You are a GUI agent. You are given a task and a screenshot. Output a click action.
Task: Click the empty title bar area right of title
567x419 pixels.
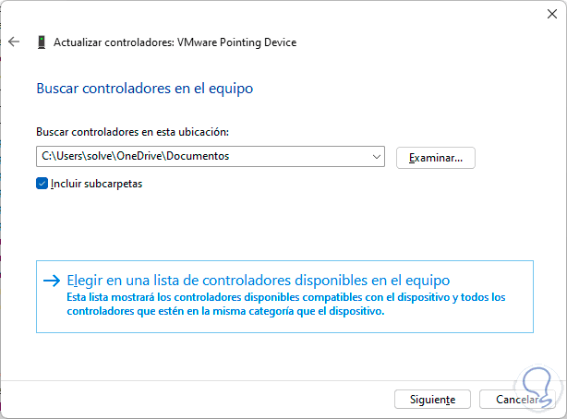[416, 42]
